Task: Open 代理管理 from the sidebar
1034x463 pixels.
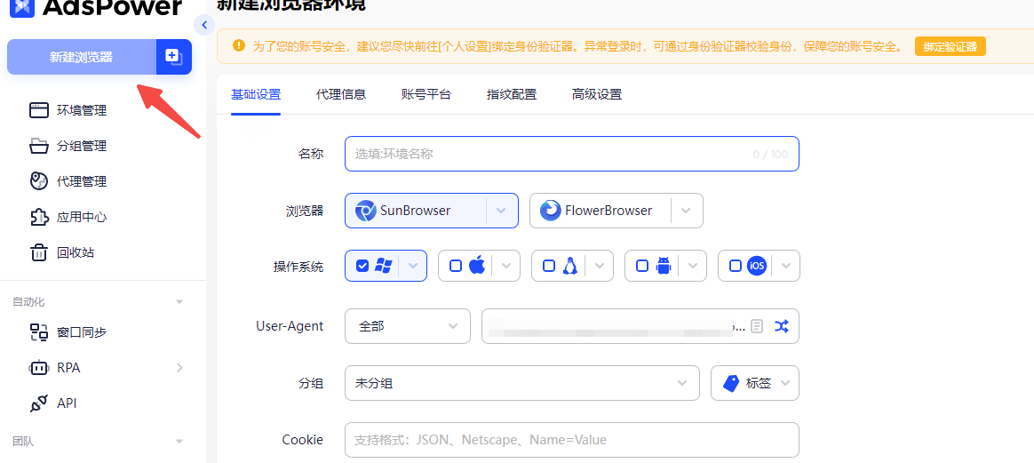Action: 81,181
